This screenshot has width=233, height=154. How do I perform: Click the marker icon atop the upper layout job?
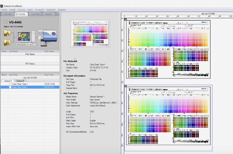[x=125, y=19]
